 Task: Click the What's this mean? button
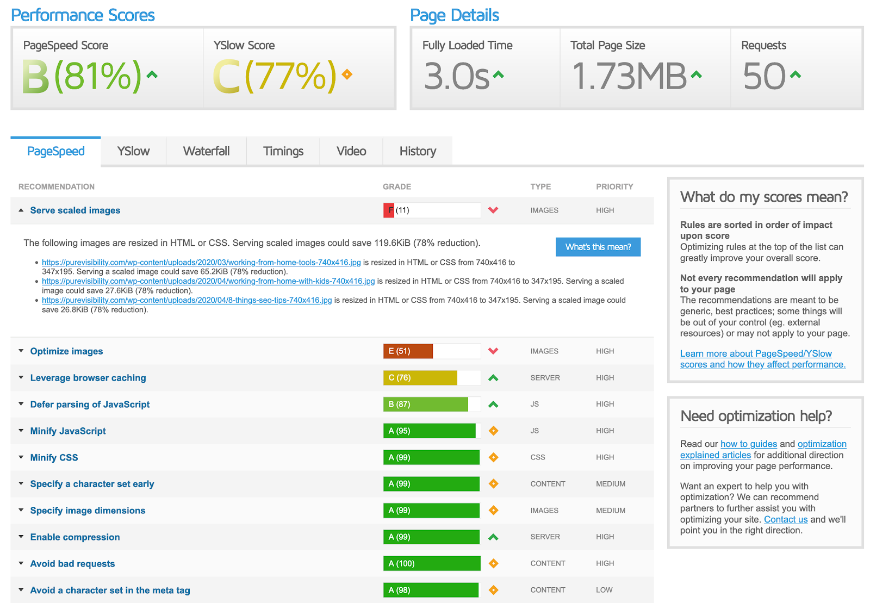point(598,247)
